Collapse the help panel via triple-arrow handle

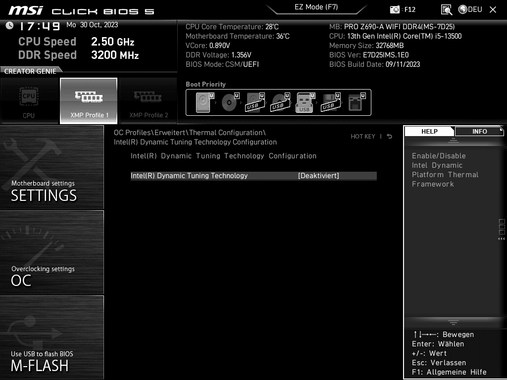(501, 239)
